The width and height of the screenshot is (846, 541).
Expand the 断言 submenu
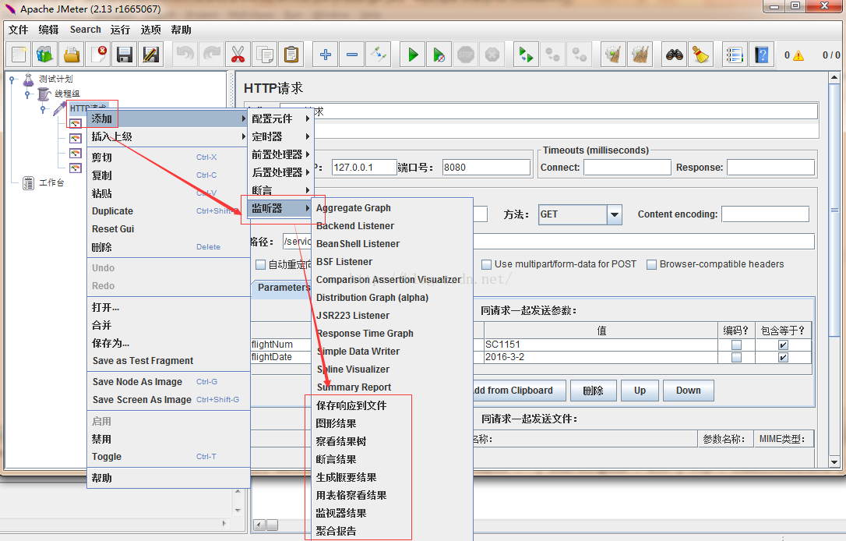tap(280, 190)
